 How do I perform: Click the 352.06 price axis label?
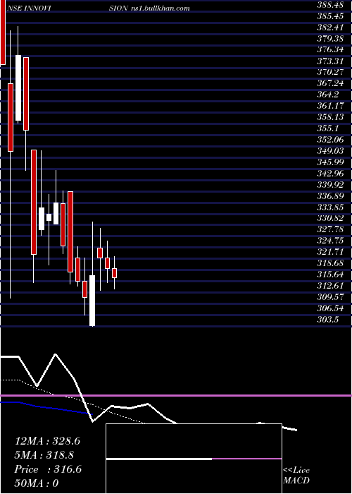point(330,140)
